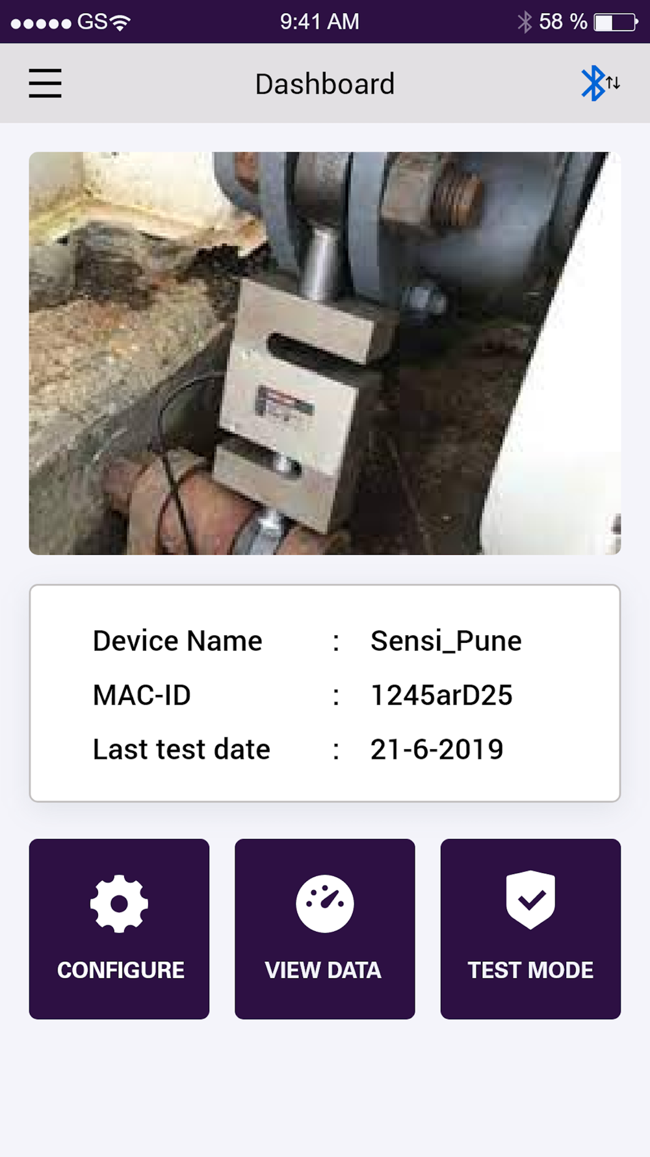Tap the battery icon in status bar
The width and height of the screenshot is (650, 1157).
coord(616,22)
